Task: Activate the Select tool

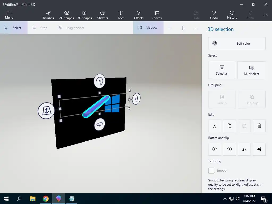Action: [x=14, y=28]
